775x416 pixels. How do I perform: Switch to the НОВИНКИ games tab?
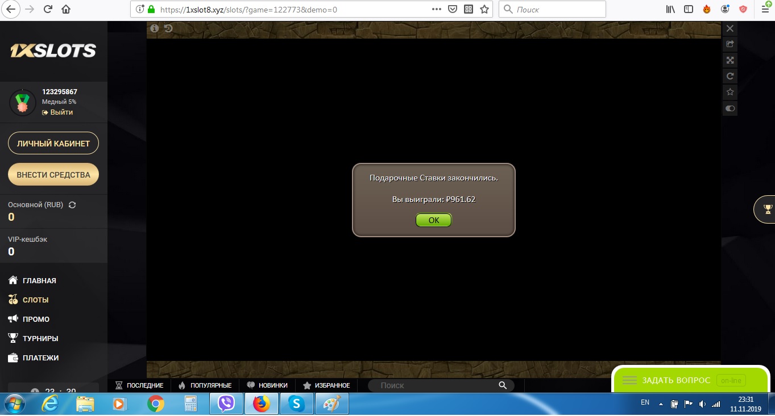[267, 385]
